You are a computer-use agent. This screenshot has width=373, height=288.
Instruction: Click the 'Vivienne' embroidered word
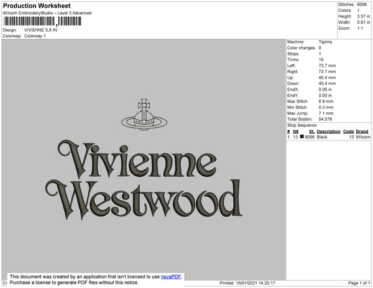[x=137, y=159]
